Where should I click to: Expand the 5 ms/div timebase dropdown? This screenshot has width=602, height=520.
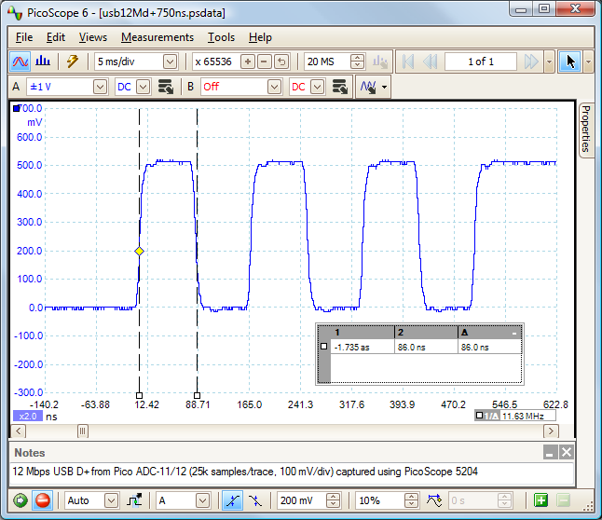171,62
